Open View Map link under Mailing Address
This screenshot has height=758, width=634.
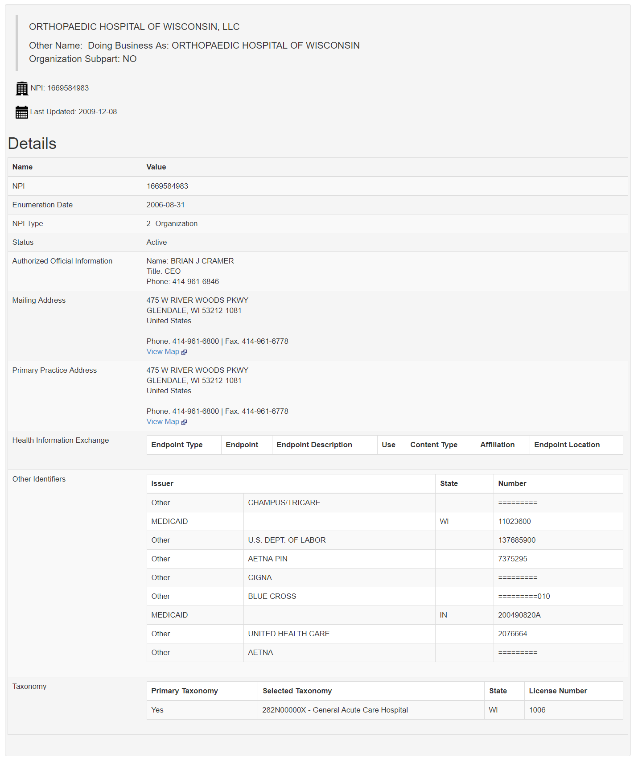coord(163,352)
